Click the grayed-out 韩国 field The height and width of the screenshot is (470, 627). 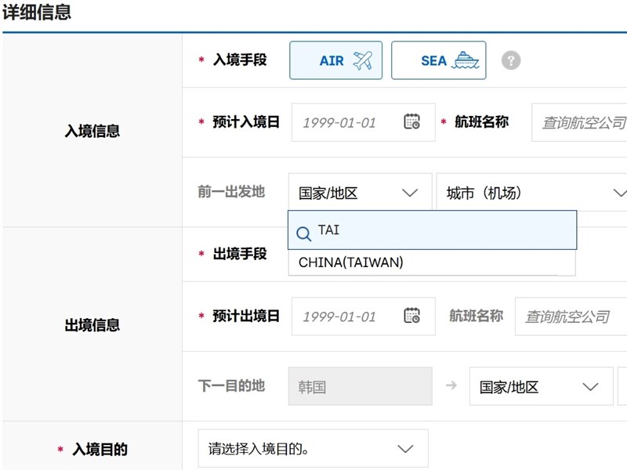click(360, 386)
